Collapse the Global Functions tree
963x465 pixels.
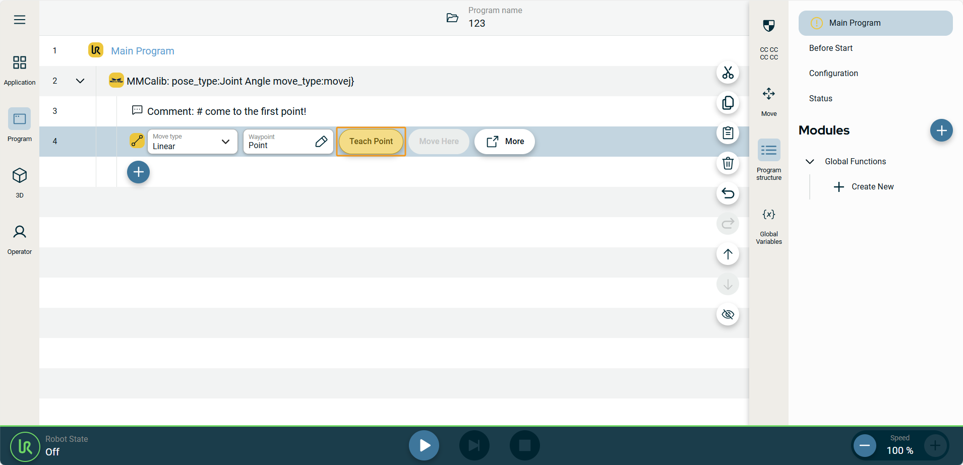click(810, 162)
